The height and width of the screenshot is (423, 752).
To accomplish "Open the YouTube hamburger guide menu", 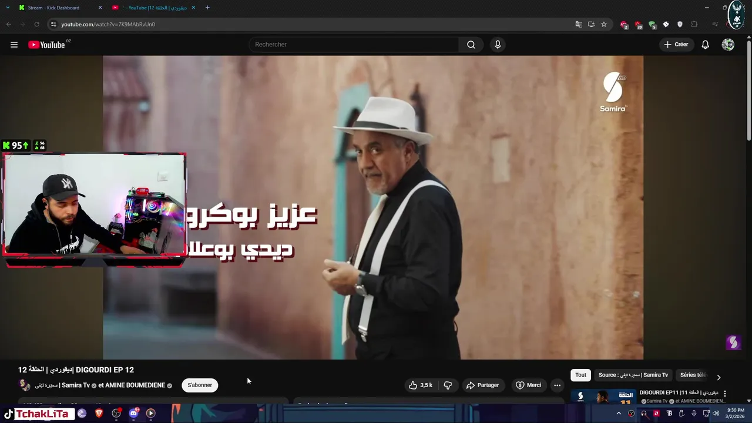I will 14,45.
